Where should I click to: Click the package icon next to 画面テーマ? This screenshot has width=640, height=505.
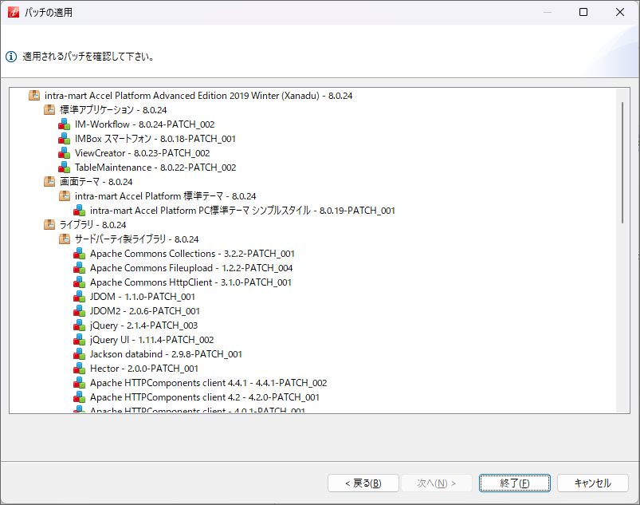(49, 181)
